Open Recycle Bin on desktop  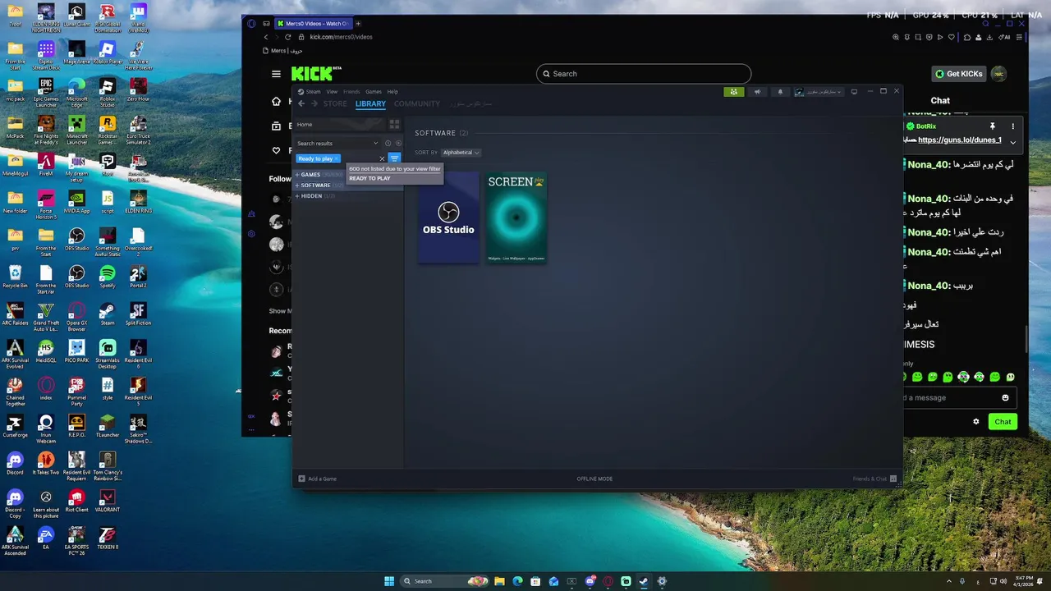pos(15,277)
